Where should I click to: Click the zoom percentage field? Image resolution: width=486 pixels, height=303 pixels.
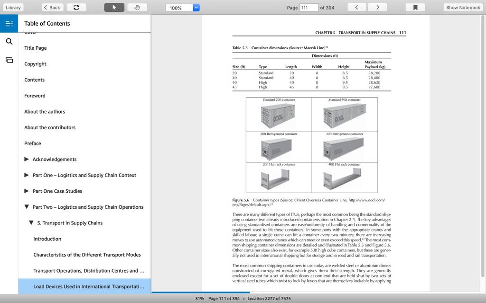(179, 8)
